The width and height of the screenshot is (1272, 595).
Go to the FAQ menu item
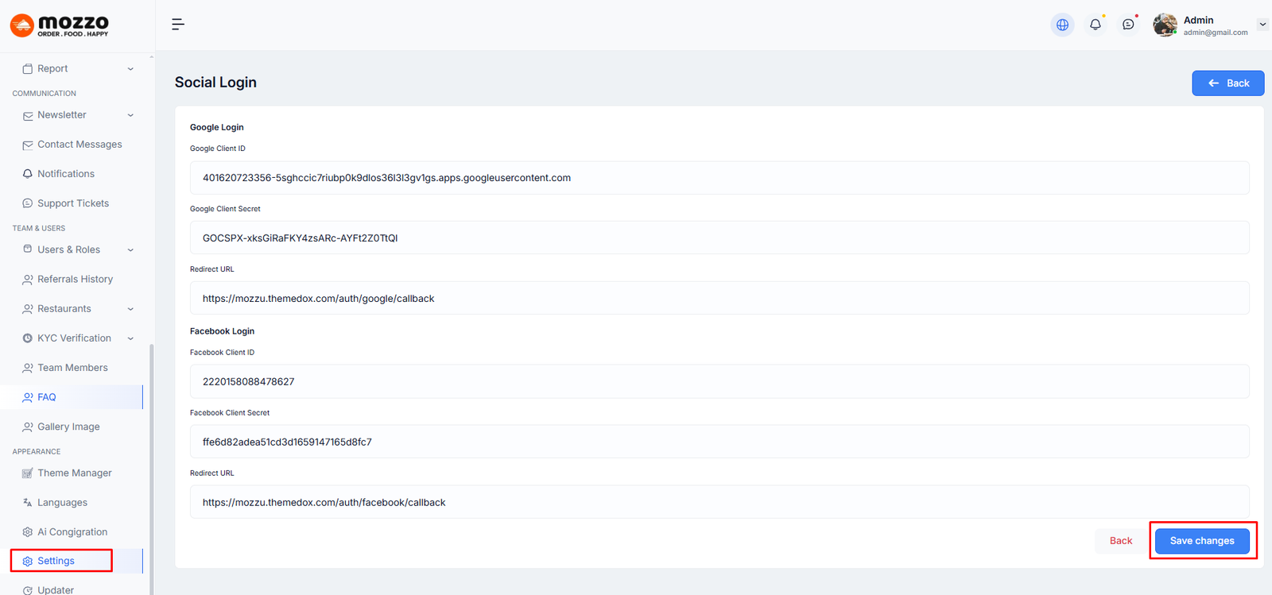47,397
